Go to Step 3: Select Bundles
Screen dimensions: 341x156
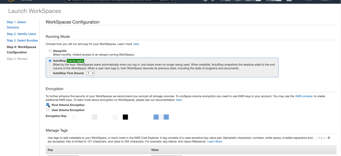[x=22, y=41]
